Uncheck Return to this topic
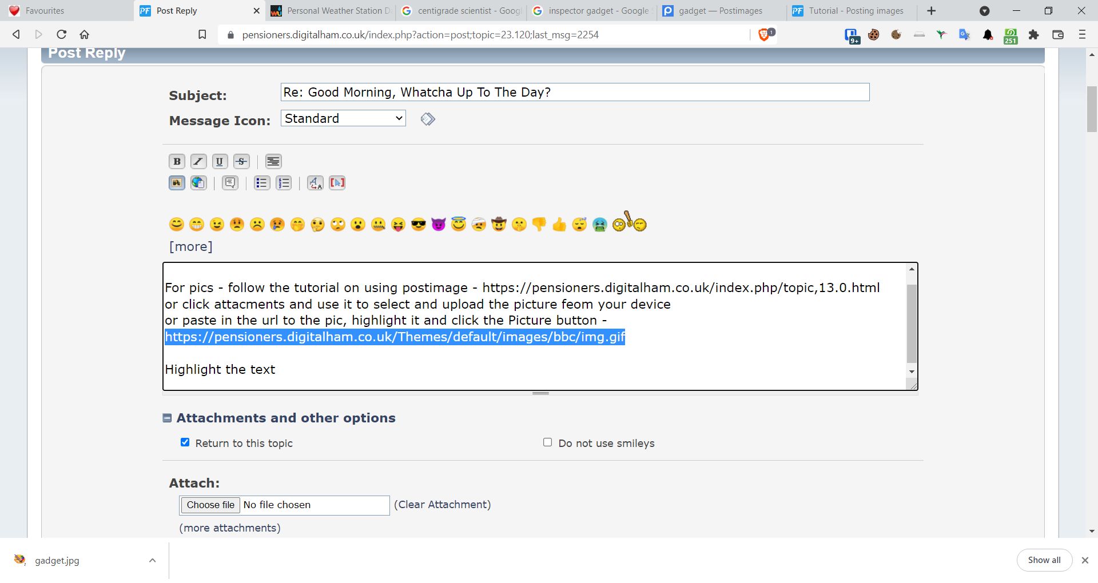Image resolution: width=1098 pixels, height=583 pixels. [x=185, y=442]
